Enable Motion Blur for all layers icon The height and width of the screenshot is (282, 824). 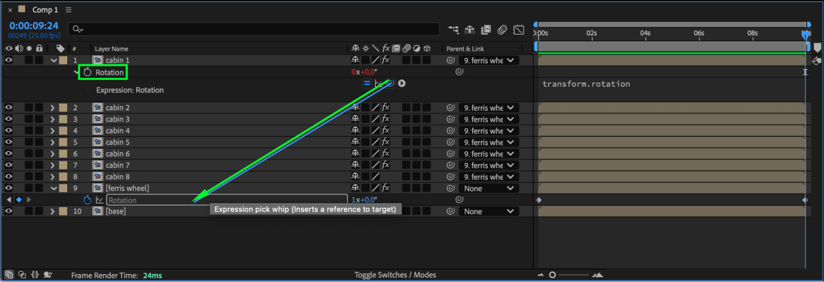coord(502,30)
